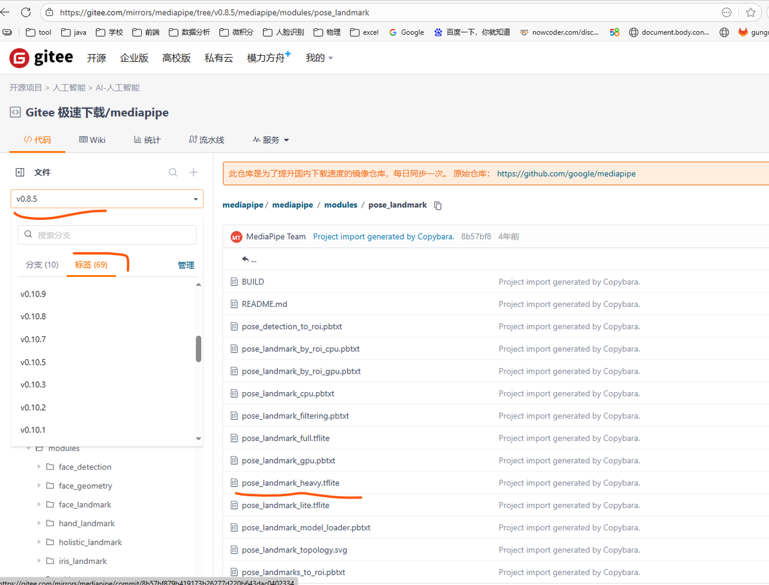Open the 服务 dropdown

pos(271,140)
